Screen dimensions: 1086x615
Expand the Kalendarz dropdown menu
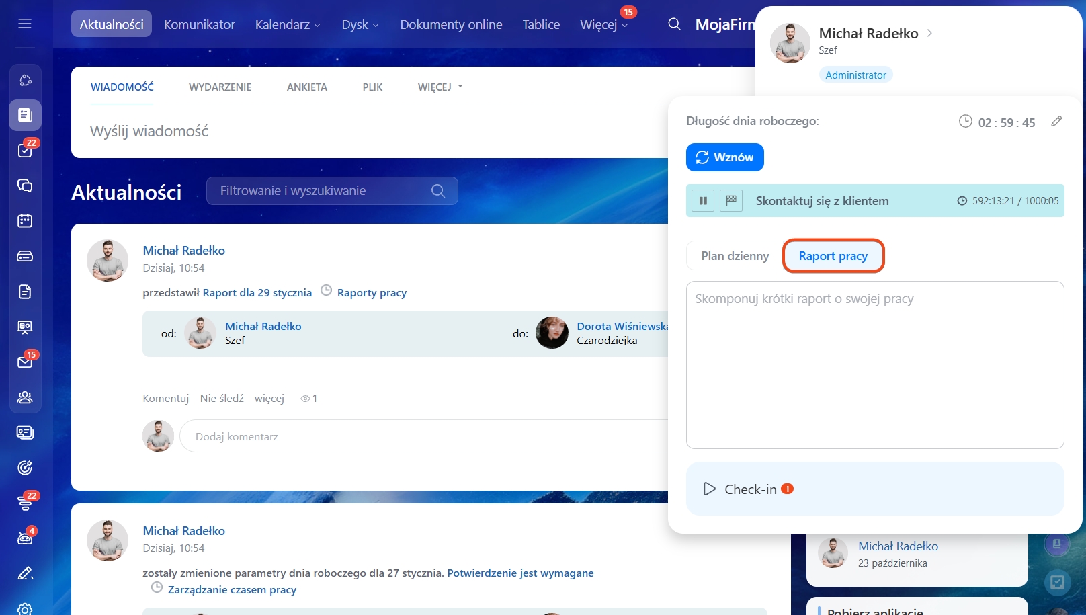point(288,25)
